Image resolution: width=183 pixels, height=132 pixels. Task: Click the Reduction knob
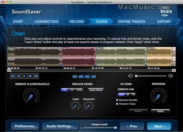(x=89, y=106)
